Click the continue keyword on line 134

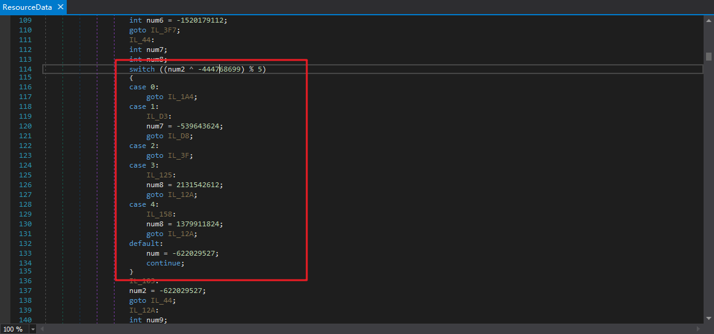(x=164, y=263)
